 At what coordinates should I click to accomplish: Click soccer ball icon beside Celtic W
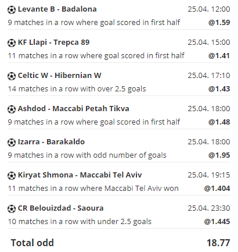[x=12, y=76]
